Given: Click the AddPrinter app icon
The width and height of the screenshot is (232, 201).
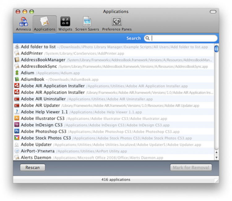Looking at the screenshot, I should pos(17,53).
